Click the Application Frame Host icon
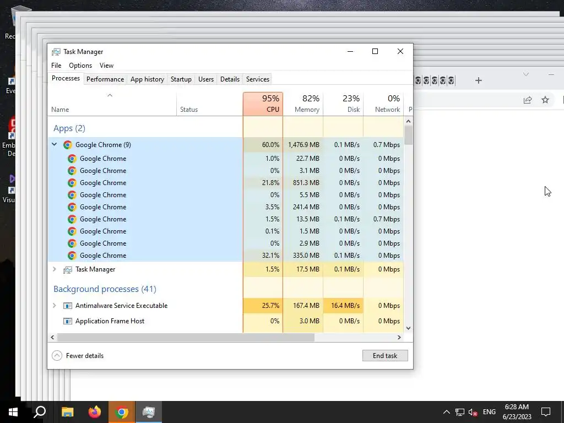The image size is (564, 423). pyautogui.click(x=67, y=321)
